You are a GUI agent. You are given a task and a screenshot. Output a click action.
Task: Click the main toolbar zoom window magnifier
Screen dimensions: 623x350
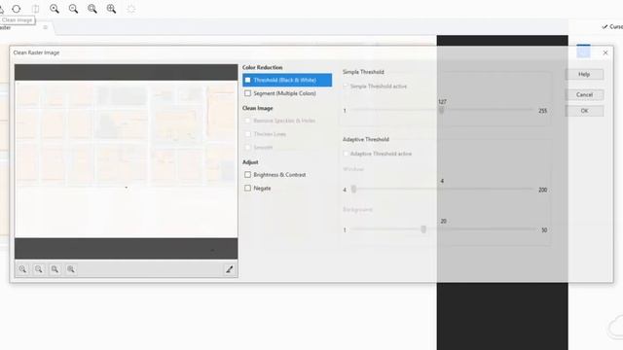pyautogui.click(x=92, y=9)
